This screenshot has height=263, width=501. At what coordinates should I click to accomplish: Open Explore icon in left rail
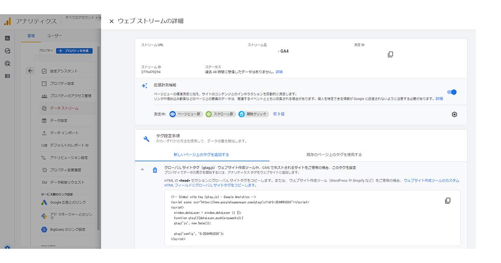7,51
